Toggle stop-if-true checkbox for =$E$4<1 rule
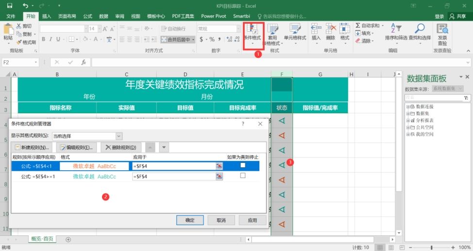 point(243,165)
